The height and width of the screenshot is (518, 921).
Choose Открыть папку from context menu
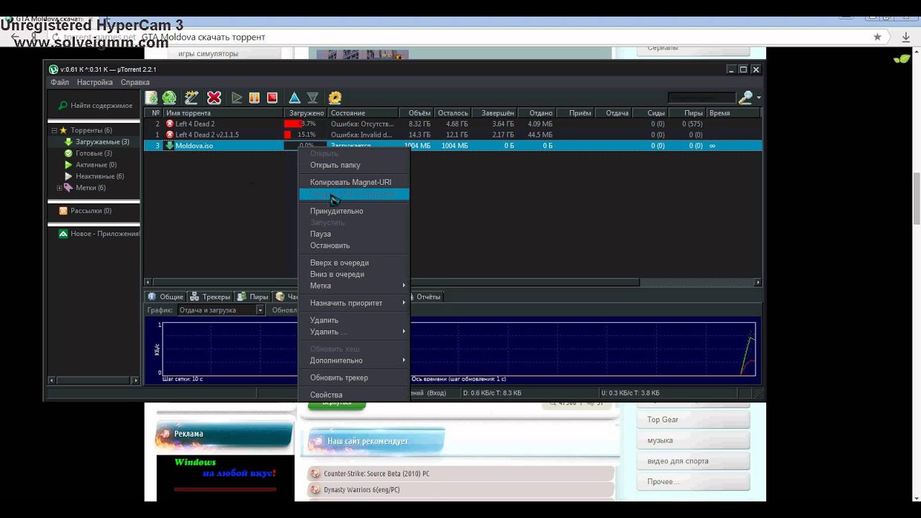[354, 165]
